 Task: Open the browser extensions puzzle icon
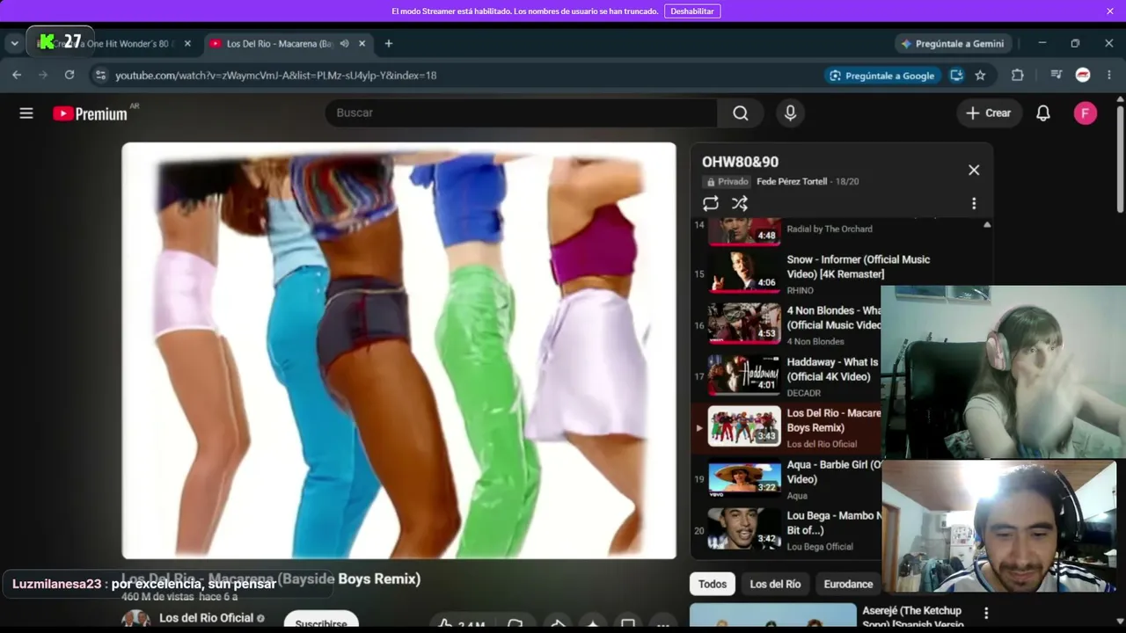point(1018,75)
